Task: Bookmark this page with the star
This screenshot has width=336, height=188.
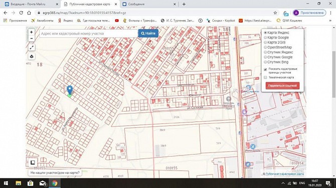Action: (275, 13)
